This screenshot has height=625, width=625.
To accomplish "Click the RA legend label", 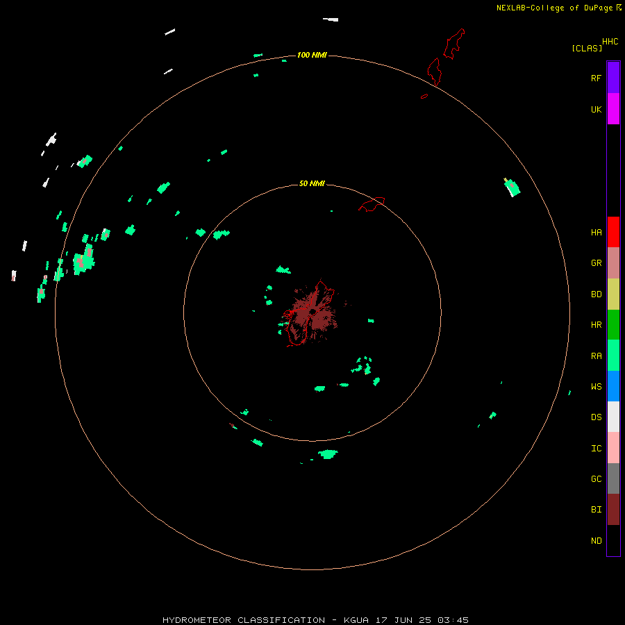I will click(596, 356).
